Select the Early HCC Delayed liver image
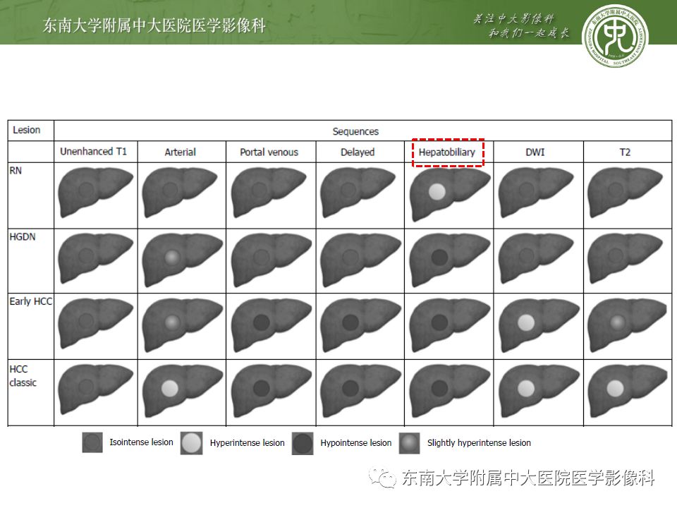677x508 pixels. click(360, 325)
